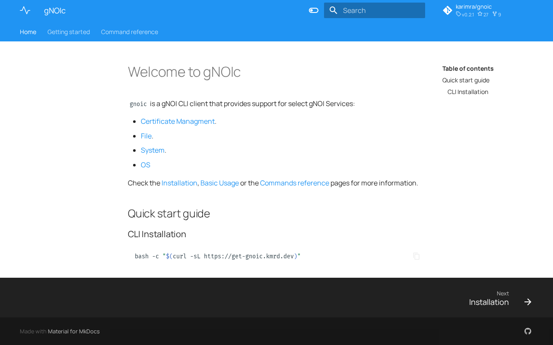Open the Command reference tab
553x345 pixels.
coord(130,32)
